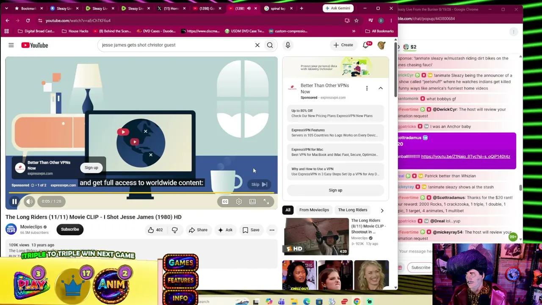
Task: Clear the YouTube search query
Action: click(x=257, y=45)
